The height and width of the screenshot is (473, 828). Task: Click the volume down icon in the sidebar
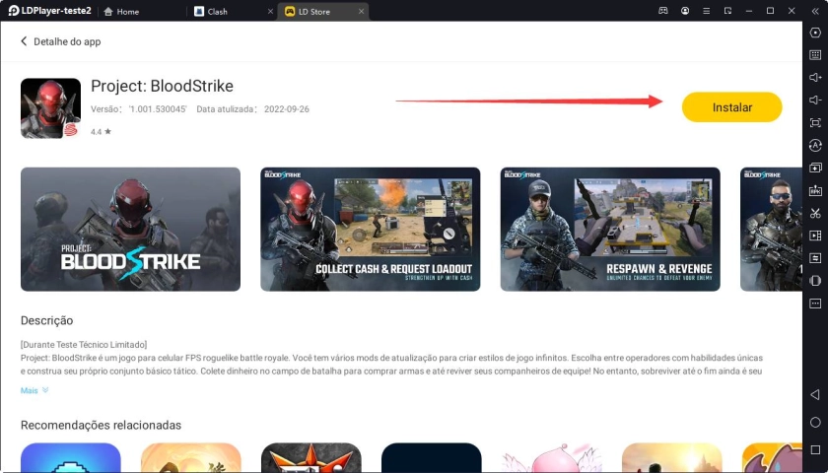[x=815, y=101]
